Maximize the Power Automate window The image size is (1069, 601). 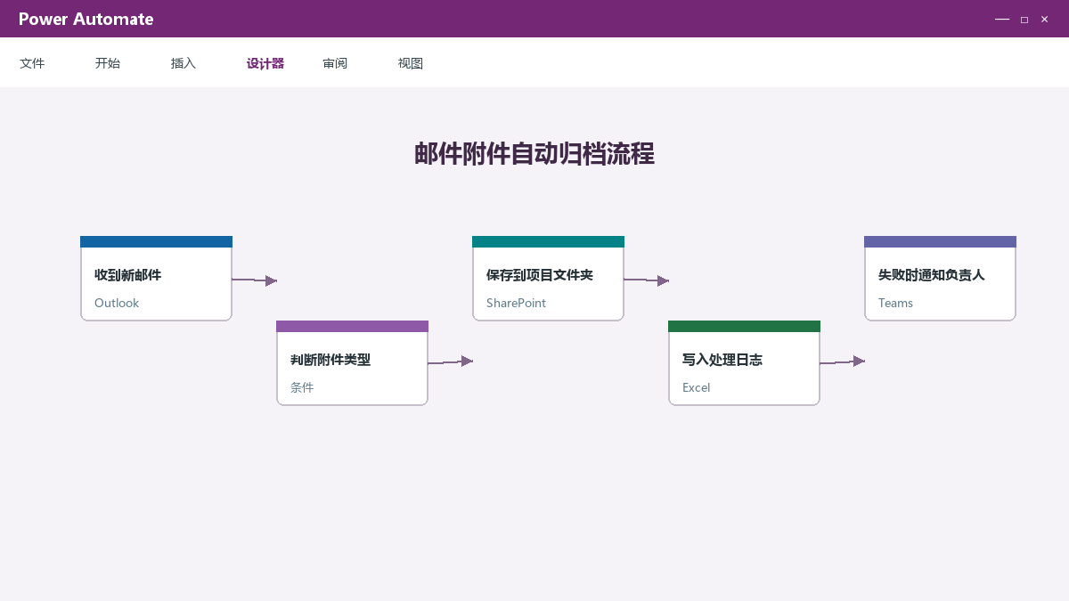pos(1024,19)
